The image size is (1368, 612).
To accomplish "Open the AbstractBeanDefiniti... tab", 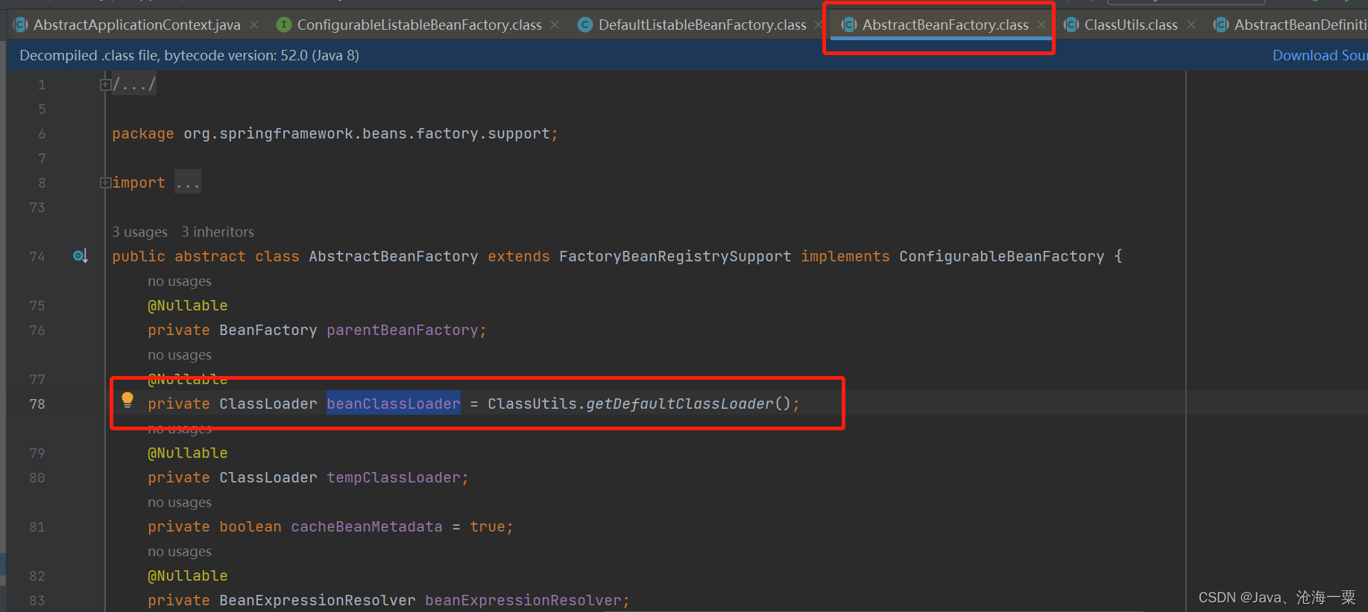I will coord(1300,25).
